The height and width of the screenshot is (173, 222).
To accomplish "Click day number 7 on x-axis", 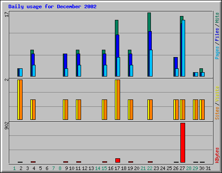I will (53, 168).
